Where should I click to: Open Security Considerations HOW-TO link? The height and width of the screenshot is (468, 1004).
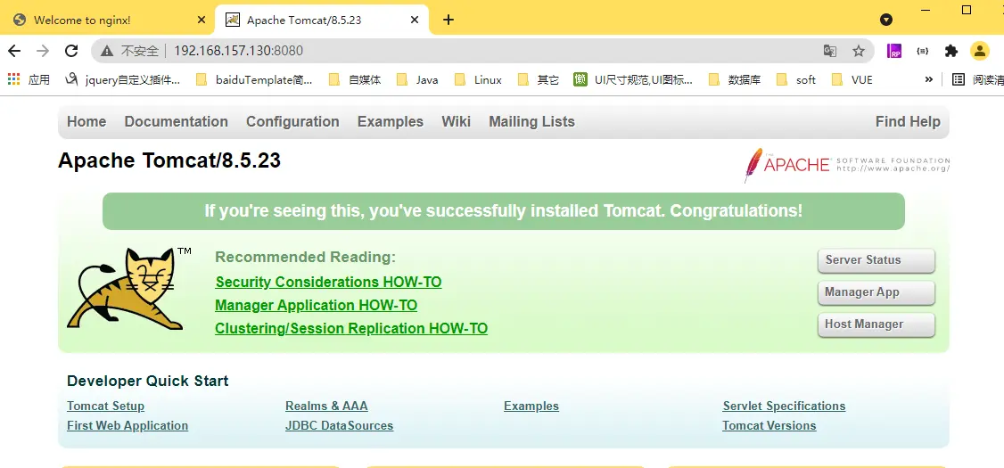[328, 283]
